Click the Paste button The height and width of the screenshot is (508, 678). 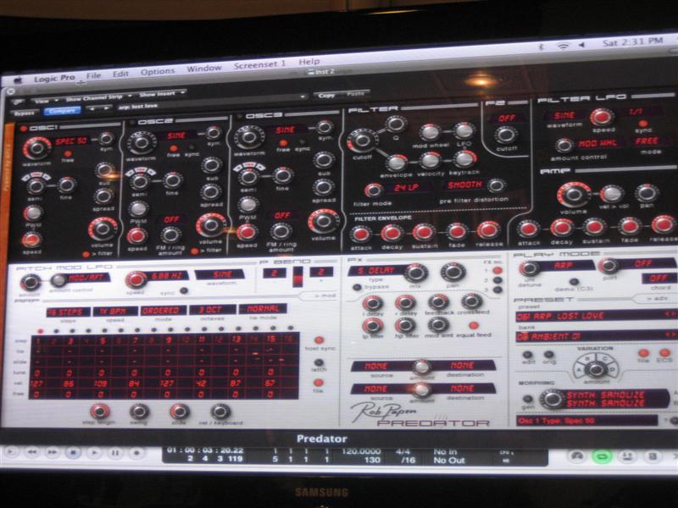click(x=355, y=93)
